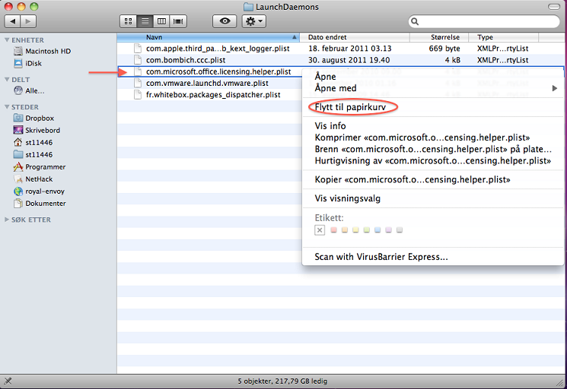The image size is (567, 389).
Task: Collapse the STEDER sidebar section
Action: point(7,107)
